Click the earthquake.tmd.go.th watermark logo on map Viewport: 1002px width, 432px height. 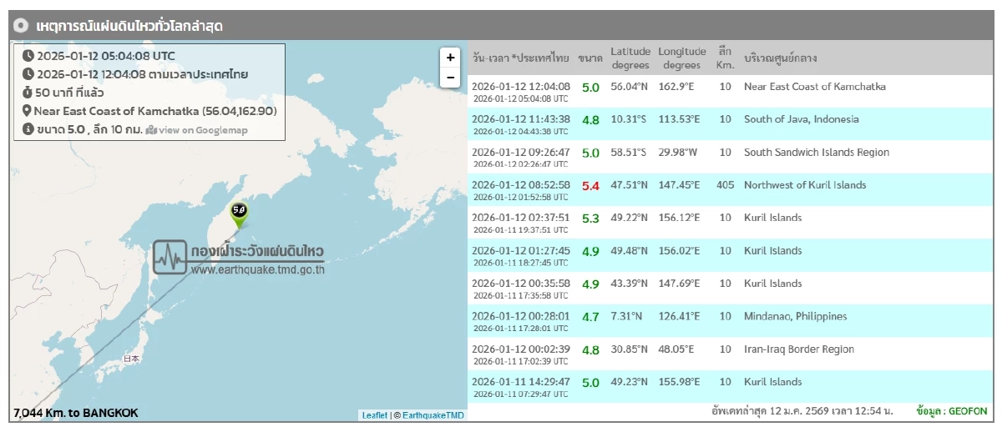pos(240,258)
